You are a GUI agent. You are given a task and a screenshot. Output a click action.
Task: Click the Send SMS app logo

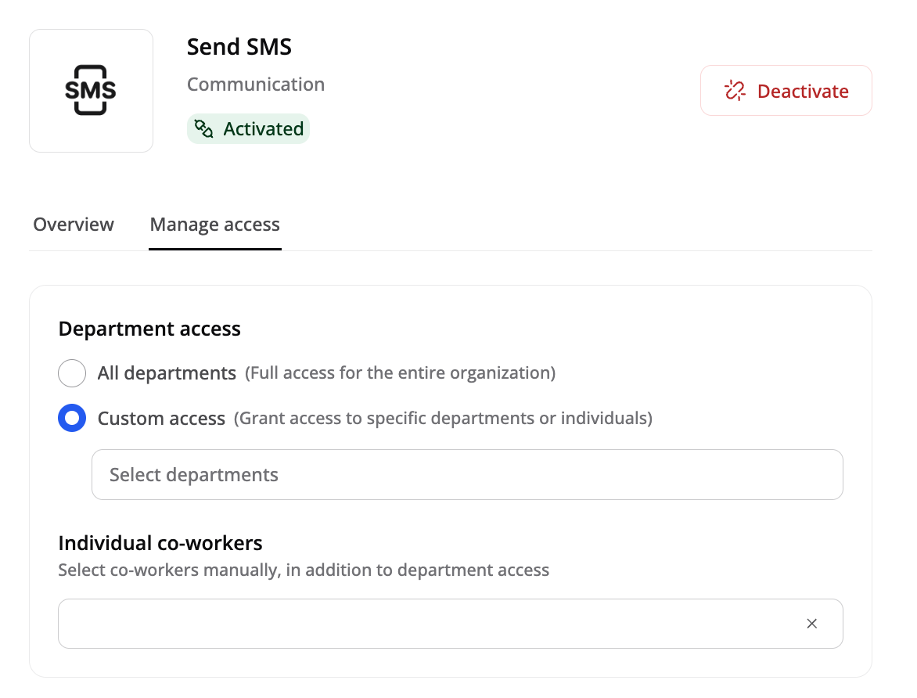91,91
